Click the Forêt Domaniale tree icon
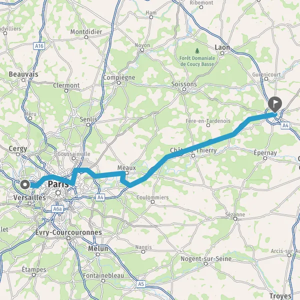 point(197,51)
